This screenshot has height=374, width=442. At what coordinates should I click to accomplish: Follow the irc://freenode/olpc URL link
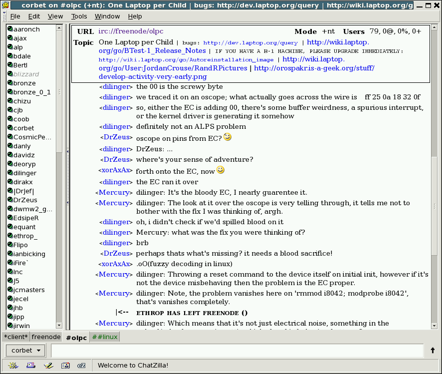click(x=131, y=31)
